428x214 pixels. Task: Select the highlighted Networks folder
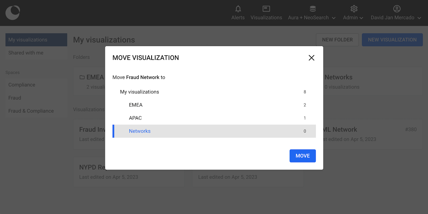pos(140,131)
